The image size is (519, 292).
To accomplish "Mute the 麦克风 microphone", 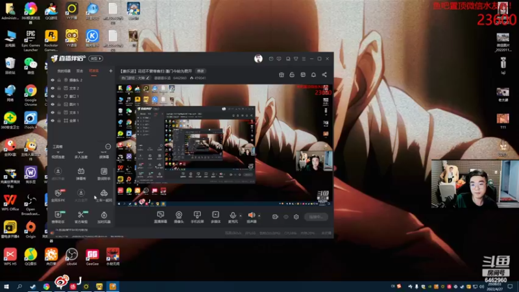I will (x=233, y=217).
